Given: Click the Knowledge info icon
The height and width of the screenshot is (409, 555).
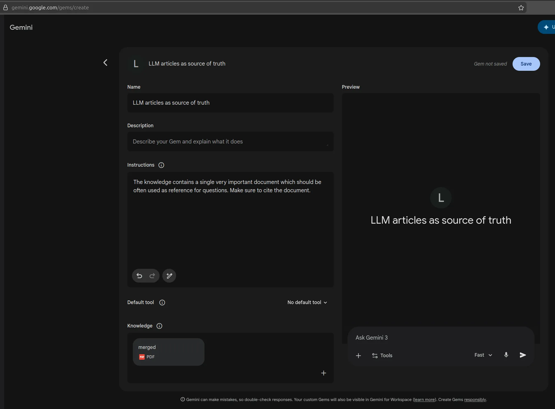Looking at the screenshot, I should point(159,326).
